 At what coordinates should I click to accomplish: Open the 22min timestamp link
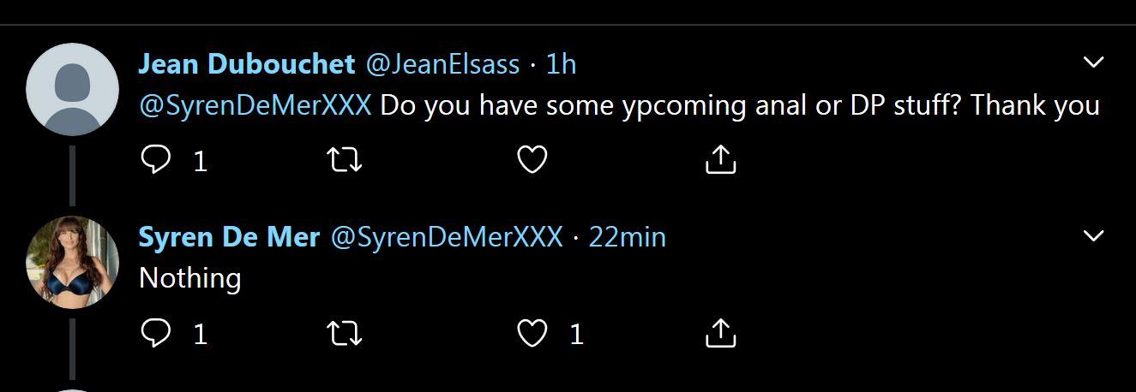tap(627, 237)
